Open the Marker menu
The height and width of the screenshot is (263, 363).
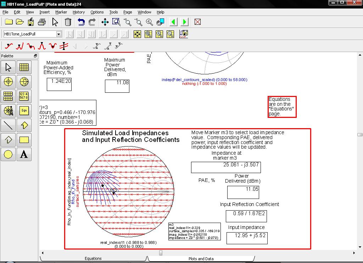click(x=61, y=12)
